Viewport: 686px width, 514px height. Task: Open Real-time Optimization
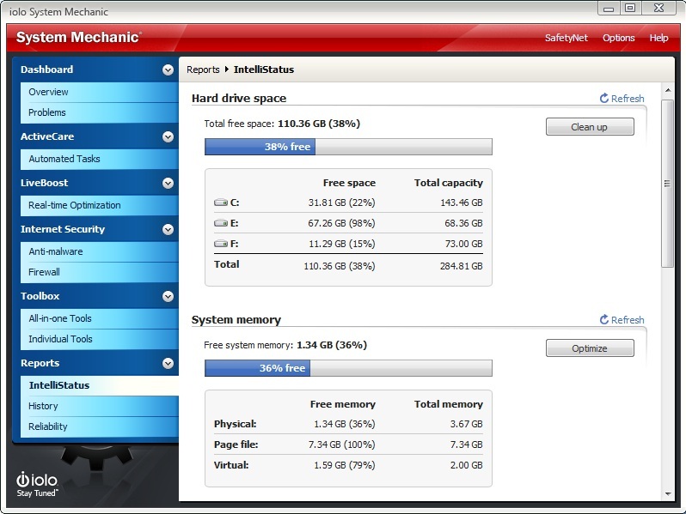point(100,205)
